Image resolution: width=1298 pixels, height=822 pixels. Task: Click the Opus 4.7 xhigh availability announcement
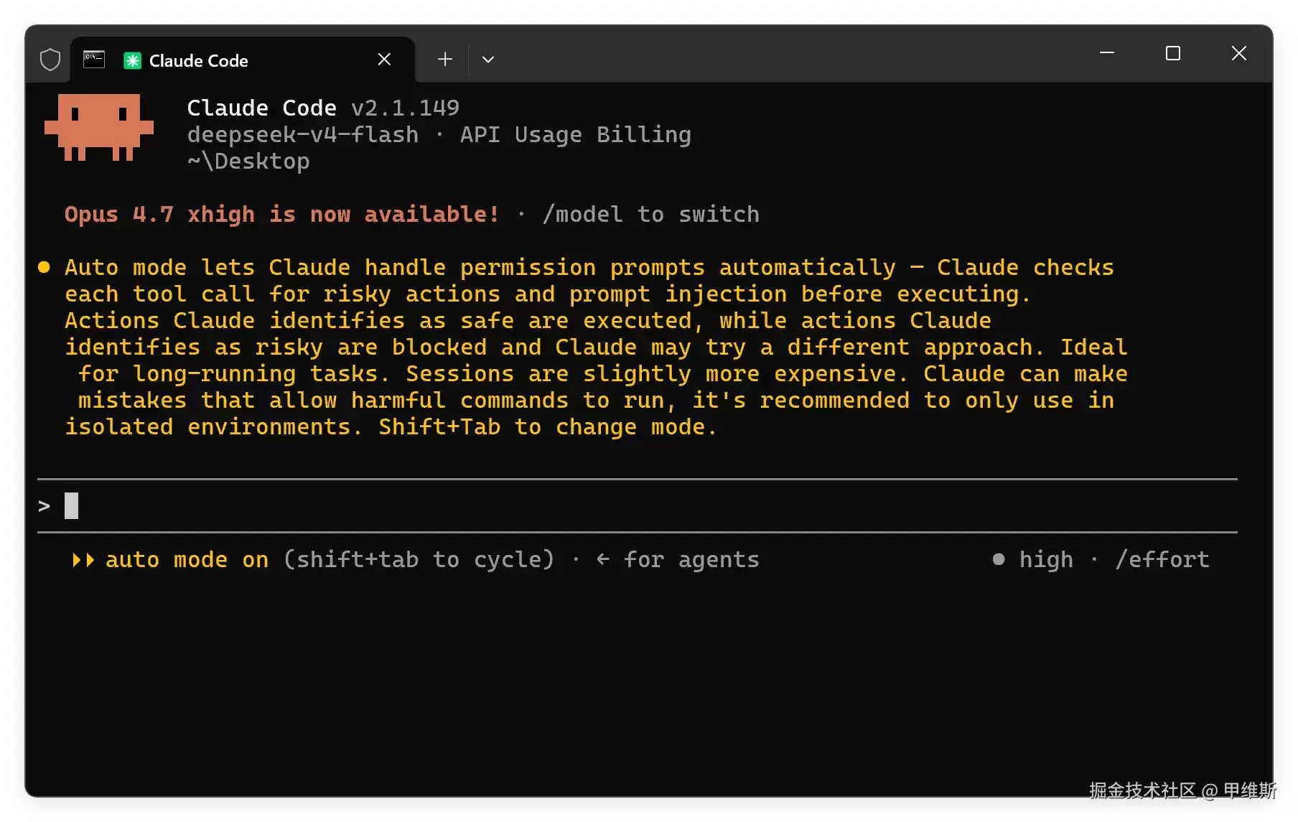click(x=281, y=215)
